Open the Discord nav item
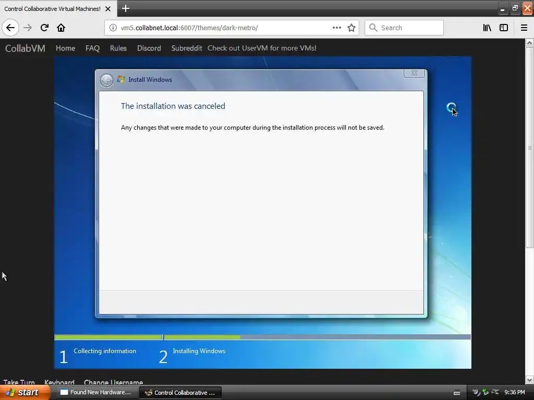534x400 pixels. tap(149, 48)
